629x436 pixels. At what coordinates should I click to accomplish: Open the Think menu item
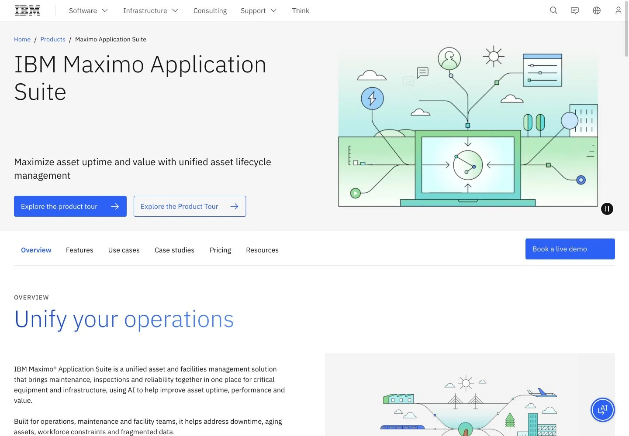coord(301,10)
